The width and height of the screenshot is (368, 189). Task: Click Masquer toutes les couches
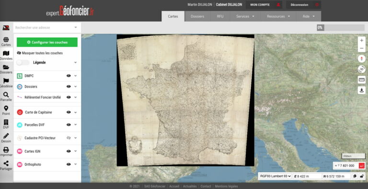(40, 53)
